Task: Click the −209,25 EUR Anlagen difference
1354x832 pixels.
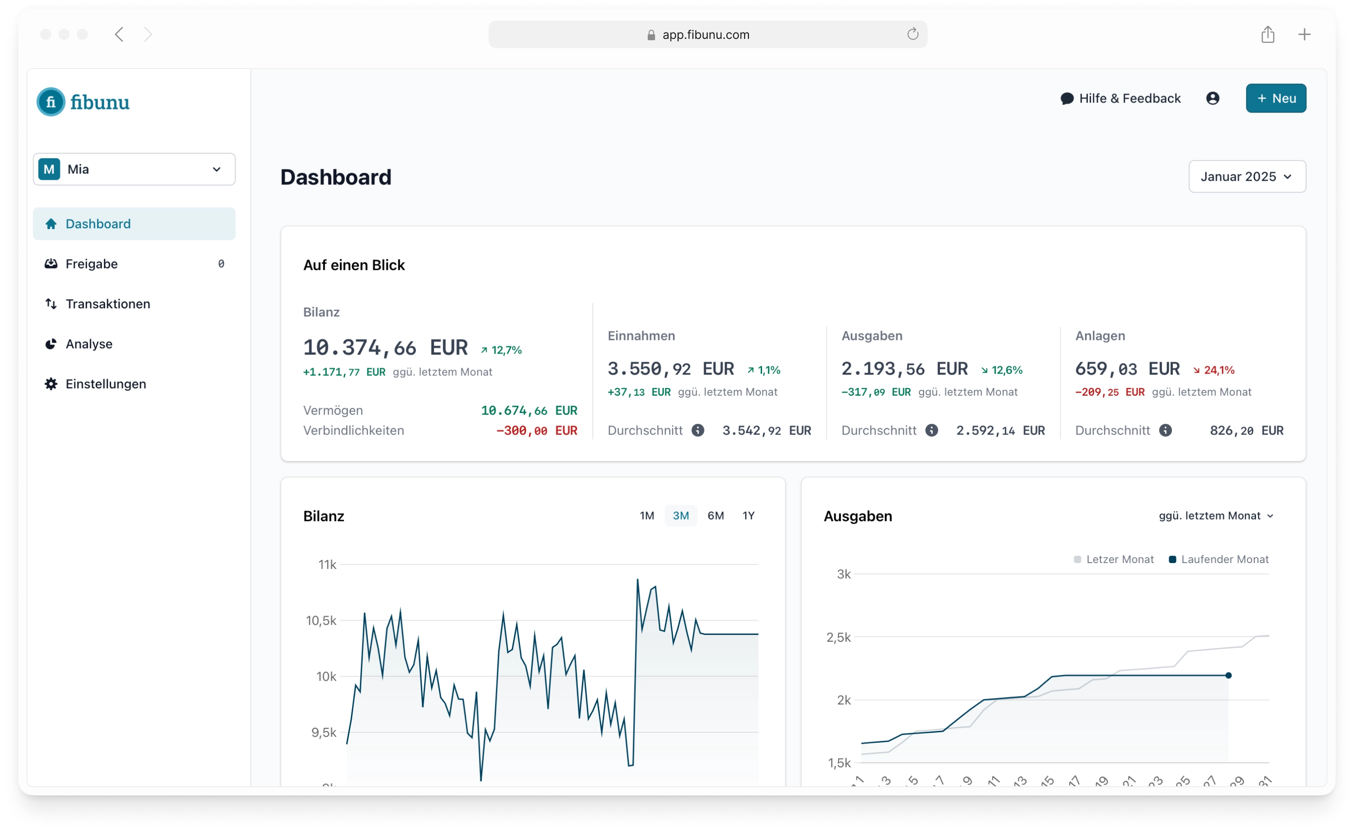Action: [x=1110, y=392]
